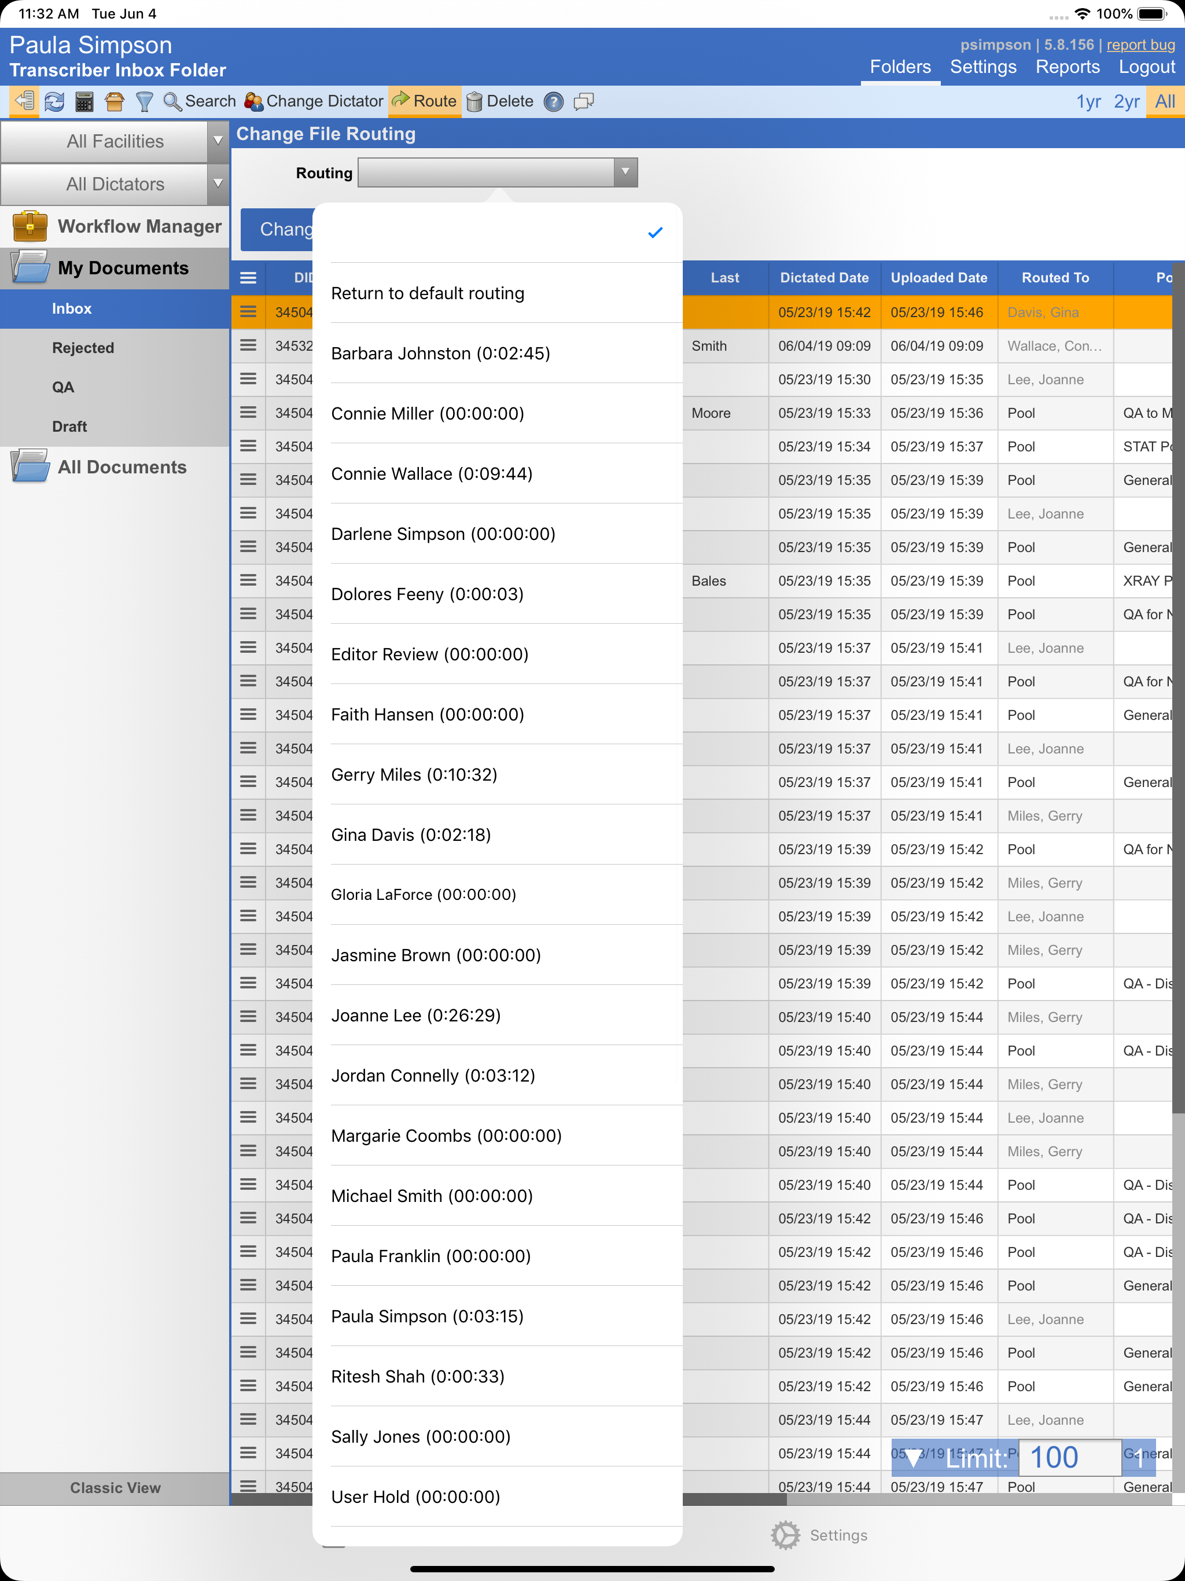Pick Gina Davis (0:02:18)
1185x1581 pixels.
tap(498, 835)
